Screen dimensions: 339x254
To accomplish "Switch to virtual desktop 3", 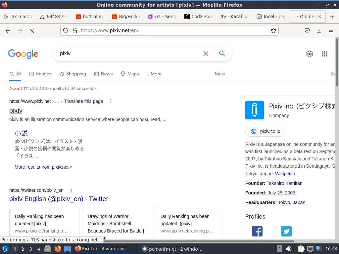I will 31,249.
